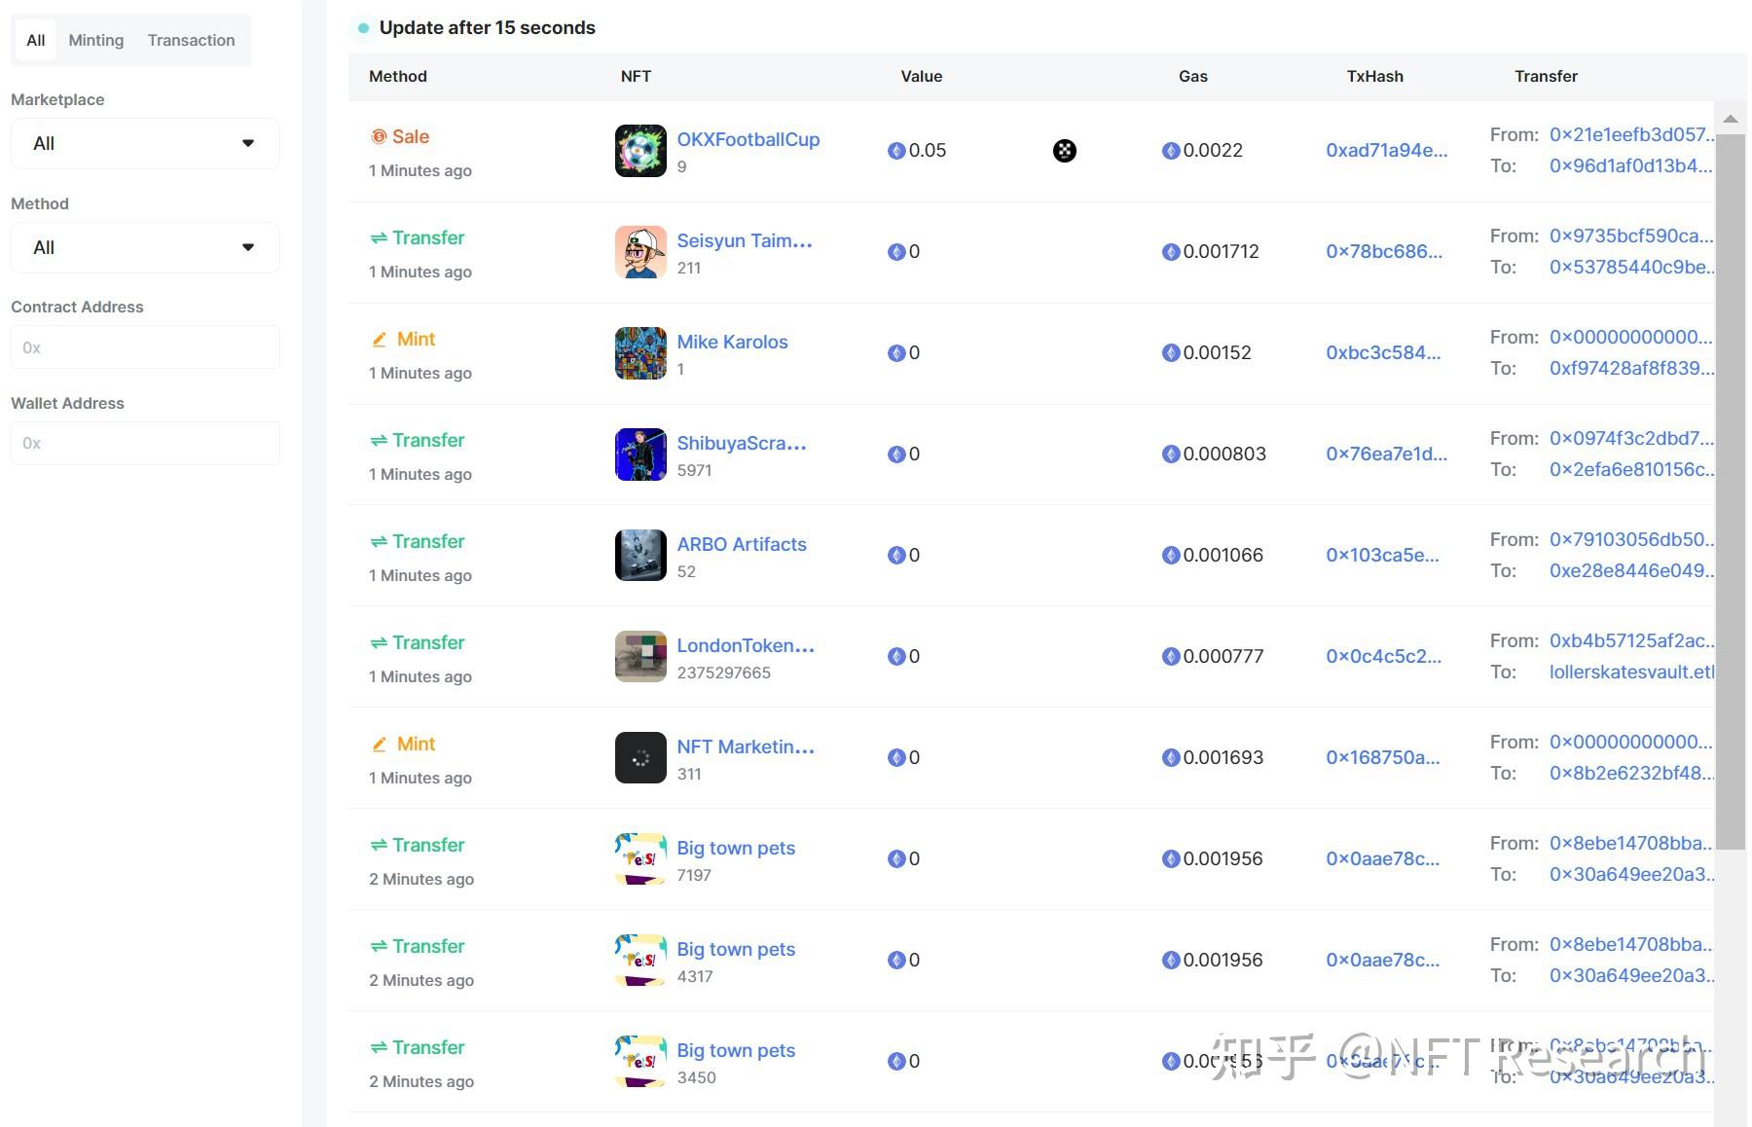Expand the Marketplace dropdown

pyautogui.click(x=145, y=144)
